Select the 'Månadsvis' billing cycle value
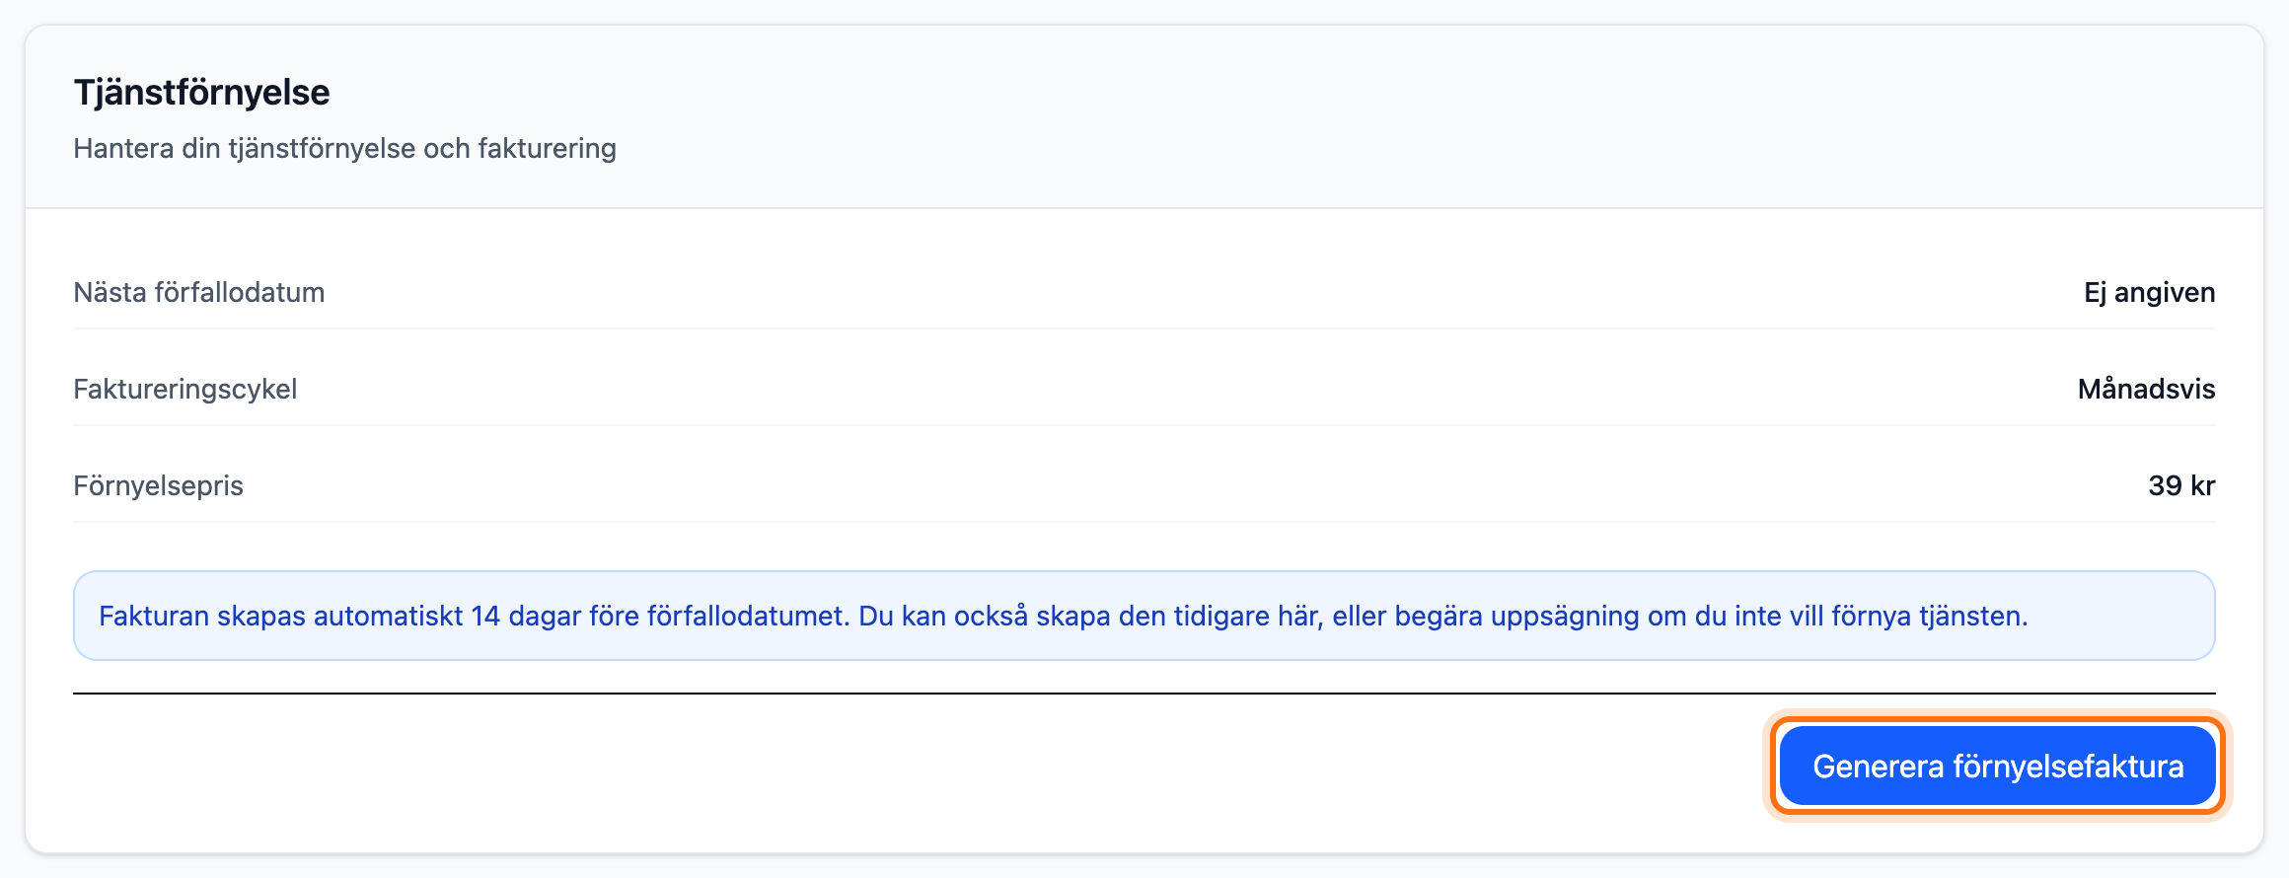Screen dimensions: 2289x878 click(2146, 389)
